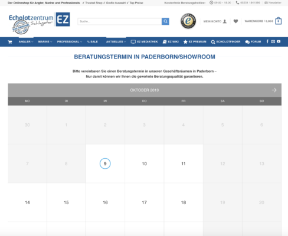The image size is (288, 236).
Task: Click the blue search magnifier button
Action: tap(165, 21)
